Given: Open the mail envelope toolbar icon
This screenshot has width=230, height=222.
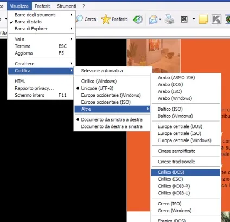Looking at the screenshot, I should point(153,19).
